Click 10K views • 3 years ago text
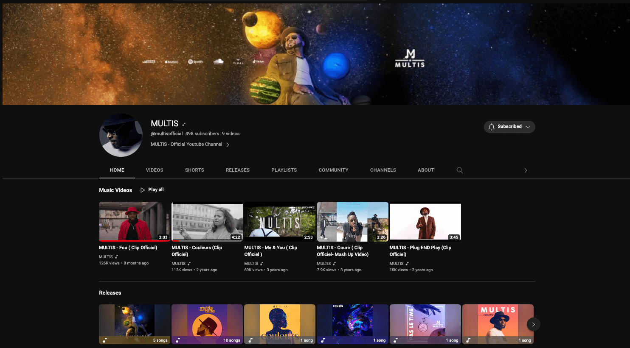This screenshot has height=348, width=630. point(411,270)
